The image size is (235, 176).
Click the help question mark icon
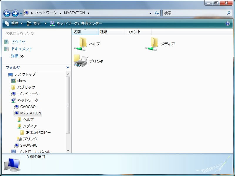click(227, 23)
